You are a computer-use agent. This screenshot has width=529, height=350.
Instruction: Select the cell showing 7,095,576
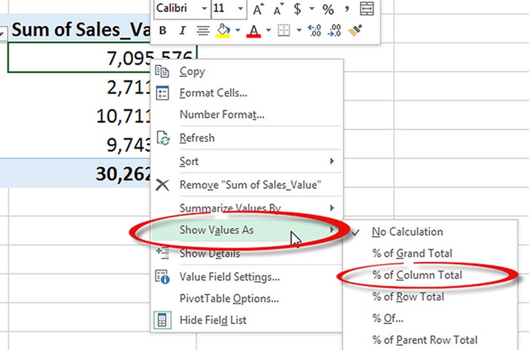(102, 58)
